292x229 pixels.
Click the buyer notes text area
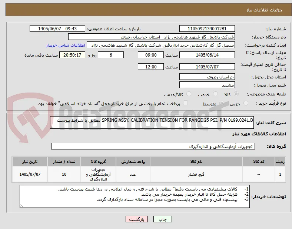[135, 196]
